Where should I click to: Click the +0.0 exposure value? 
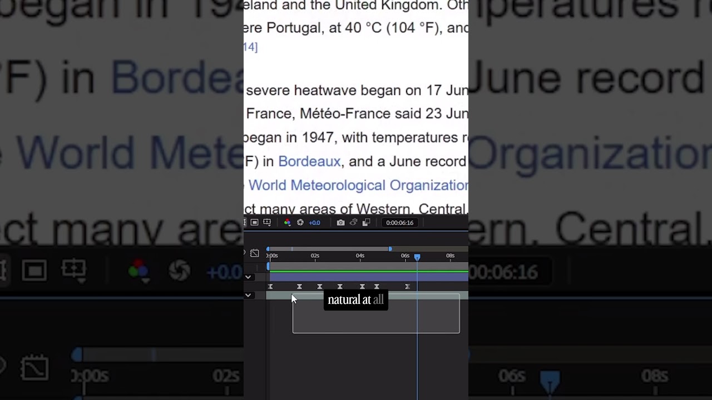[314, 223]
